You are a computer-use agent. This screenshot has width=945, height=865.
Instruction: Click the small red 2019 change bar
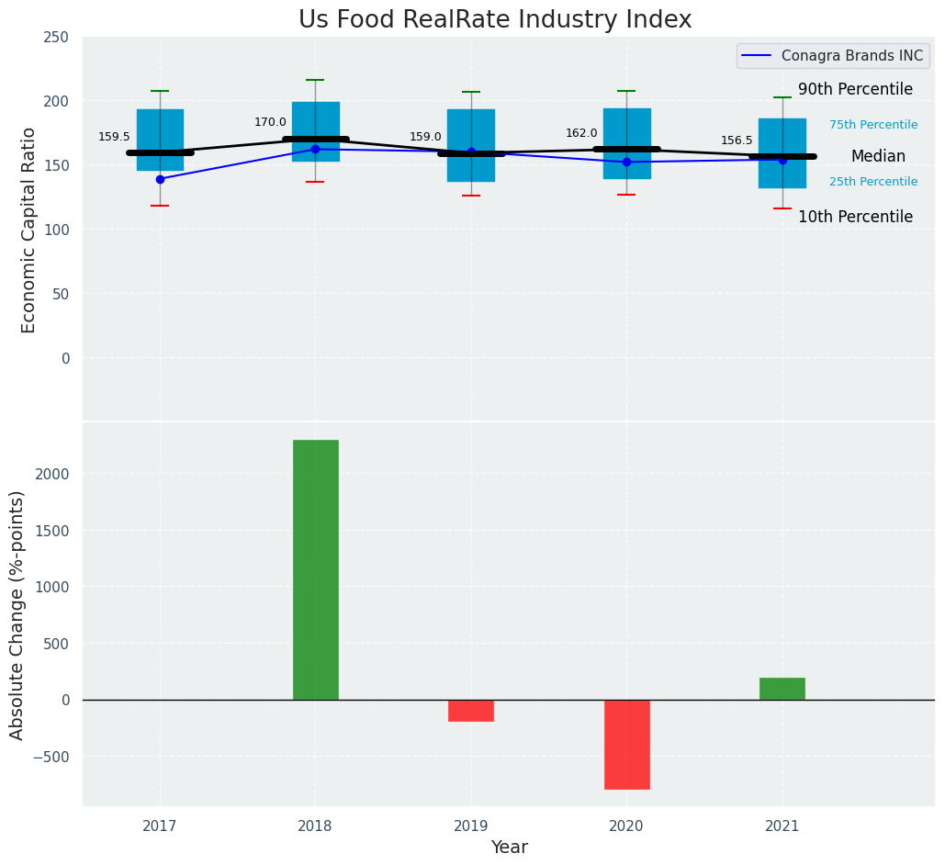click(471, 711)
